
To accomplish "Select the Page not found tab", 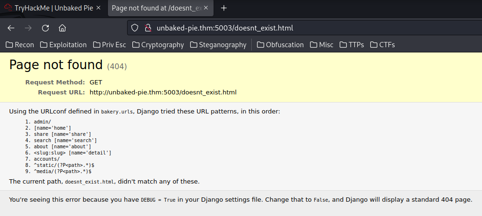I will [x=160, y=8].
